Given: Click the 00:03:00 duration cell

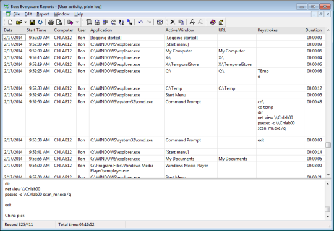Looking at the screenshot, I should tap(314, 168).
